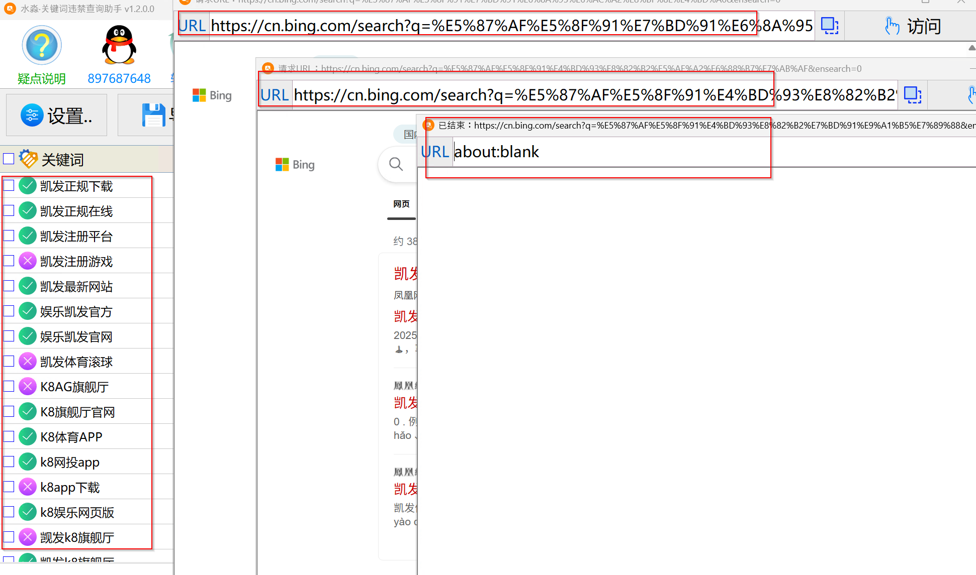976x575 pixels.
Task: Click the 水淼·关键词违禁查询助手 v1.2.0.0 title text
Action: point(87,9)
